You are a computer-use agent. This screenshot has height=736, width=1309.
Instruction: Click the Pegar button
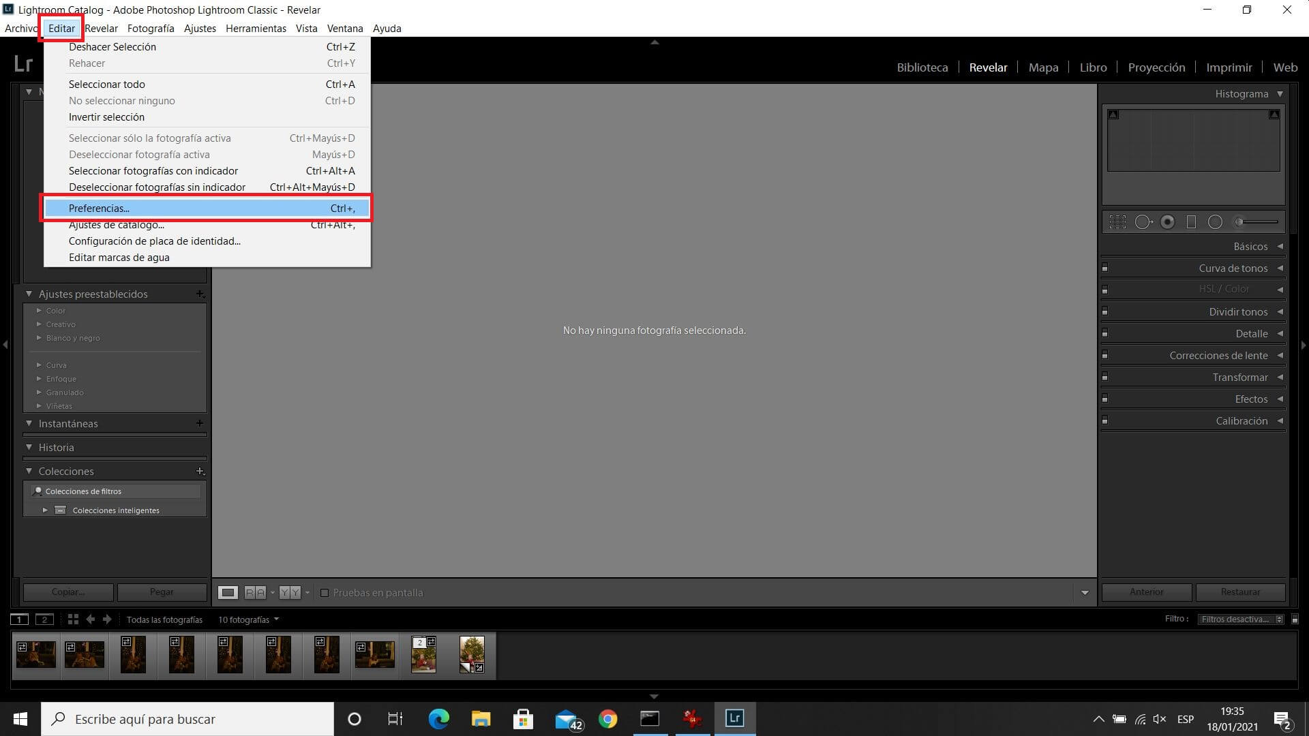click(162, 592)
